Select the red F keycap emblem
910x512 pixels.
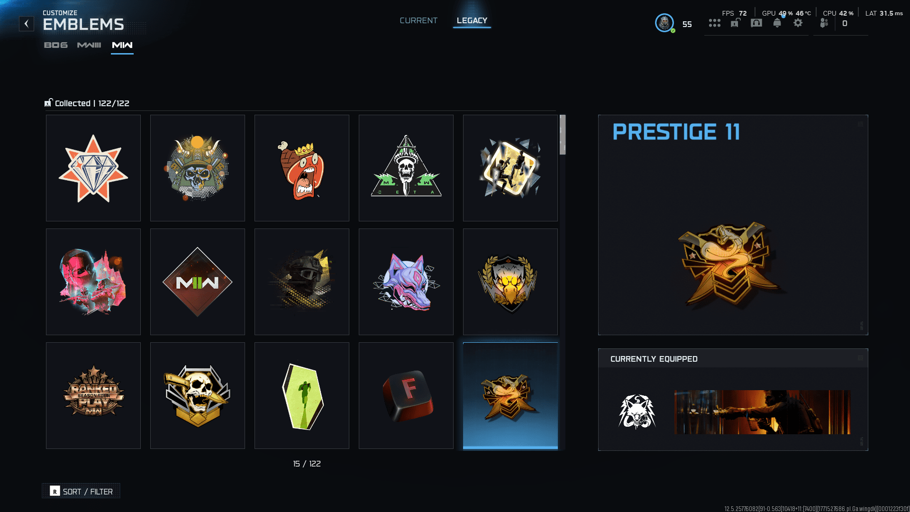tap(406, 396)
